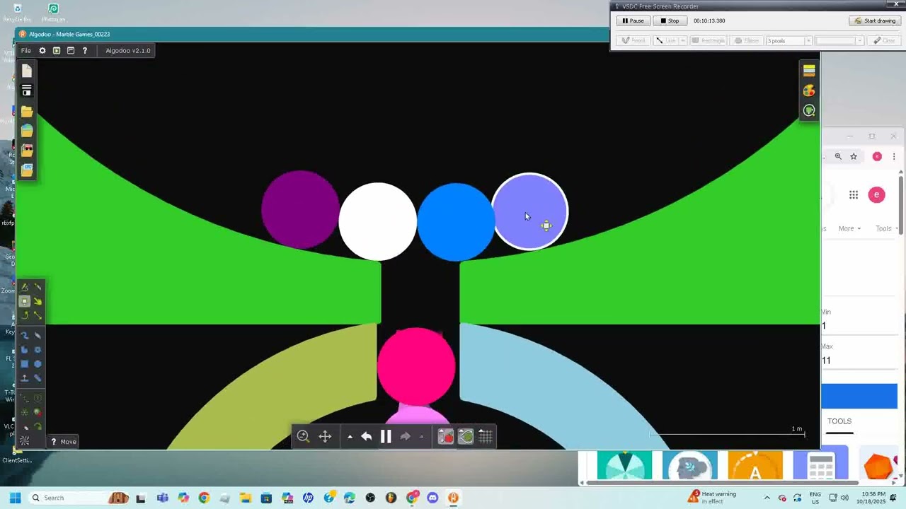Screen dimensions: 906x509
Task: Select the Chain tool
Action: 38,378
